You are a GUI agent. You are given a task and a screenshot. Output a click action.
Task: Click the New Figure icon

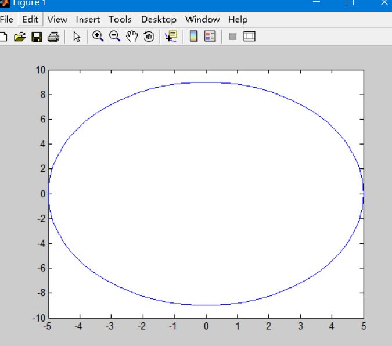pyautogui.click(x=3, y=37)
